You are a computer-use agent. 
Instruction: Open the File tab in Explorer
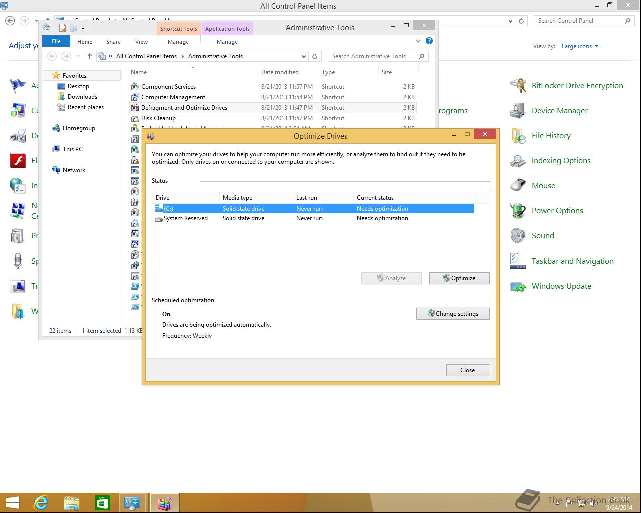(56, 41)
